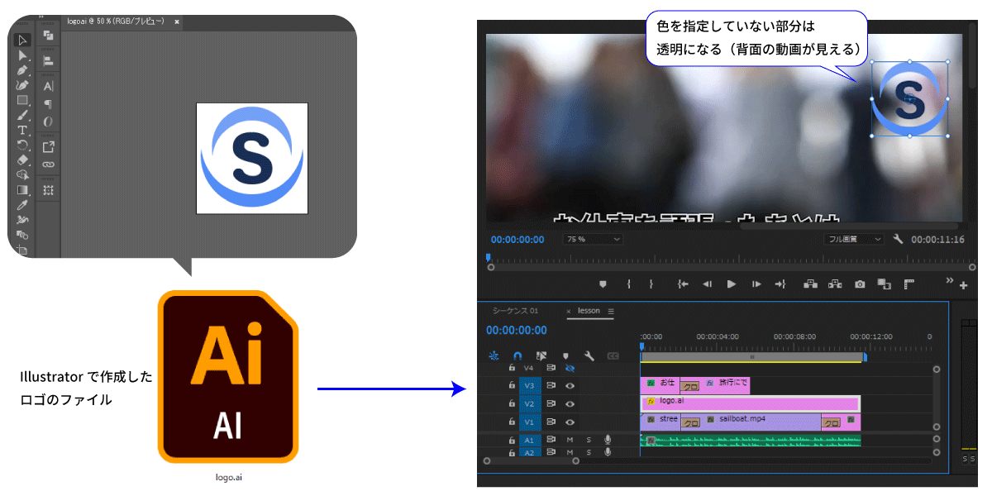Open the 75 % zoom level dropdown
This screenshot has width=992, height=496.
click(x=593, y=239)
